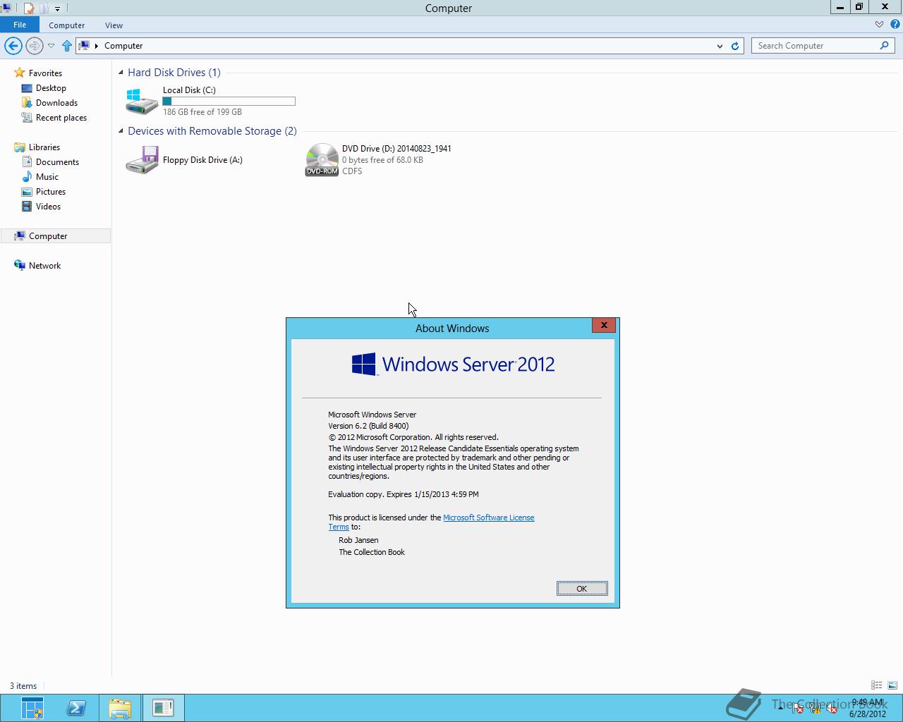Click the 'Rob Jansen' licensee name
Image resolution: width=903 pixels, height=722 pixels.
(x=358, y=540)
